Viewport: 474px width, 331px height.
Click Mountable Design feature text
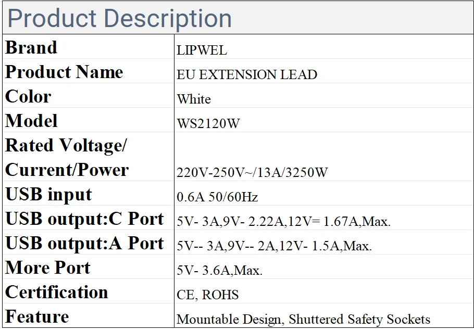229,319
